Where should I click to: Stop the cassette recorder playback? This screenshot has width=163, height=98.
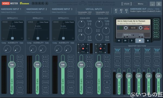(140, 40)
